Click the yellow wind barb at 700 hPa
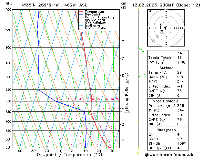Viewport: 203px width, 157px height. pyautogui.click(x=140, y=119)
